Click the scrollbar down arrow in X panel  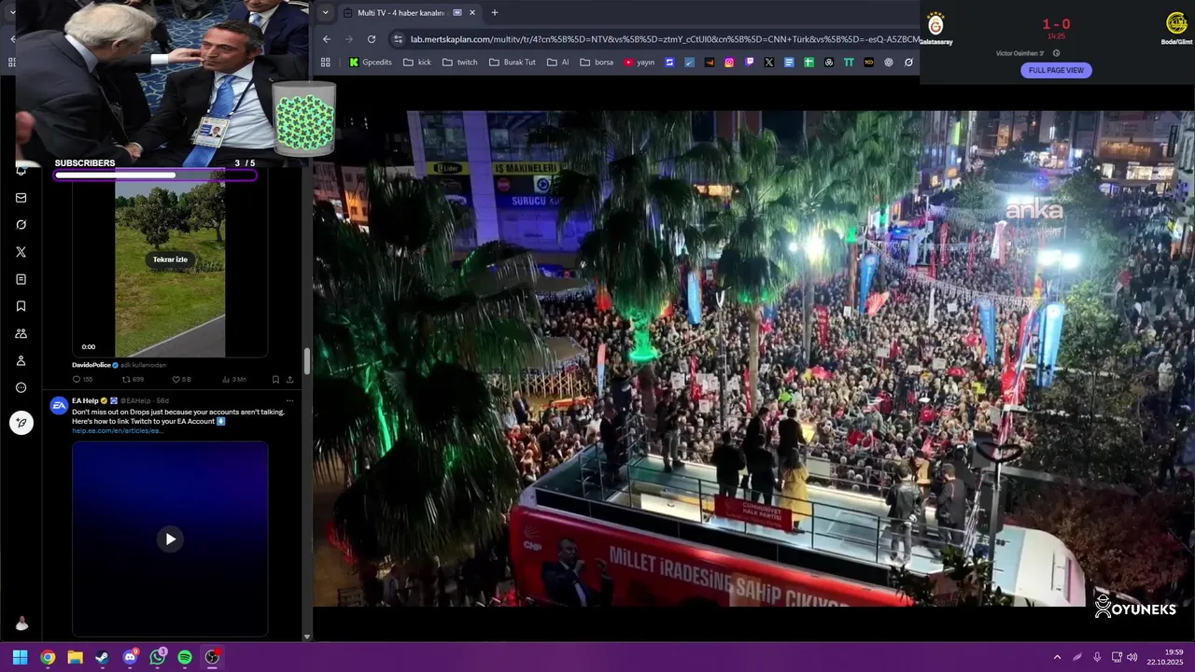tap(307, 637)
